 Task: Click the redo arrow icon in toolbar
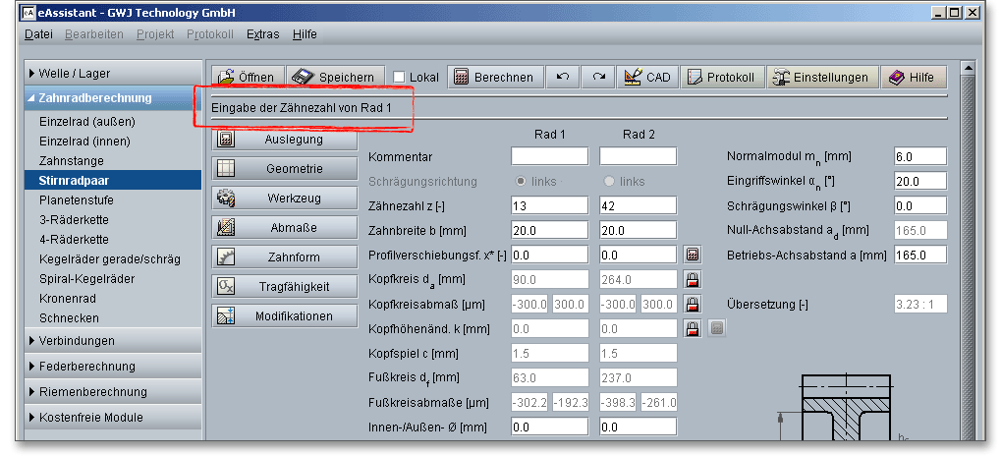coord(597,78)
